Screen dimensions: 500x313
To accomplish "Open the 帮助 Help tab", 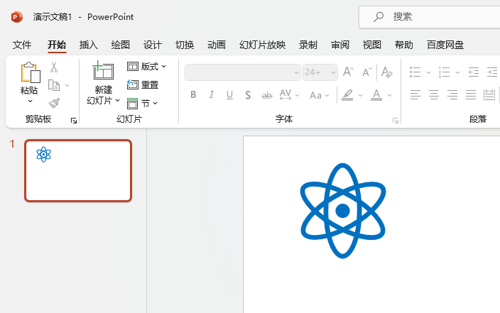I will 404,45.
